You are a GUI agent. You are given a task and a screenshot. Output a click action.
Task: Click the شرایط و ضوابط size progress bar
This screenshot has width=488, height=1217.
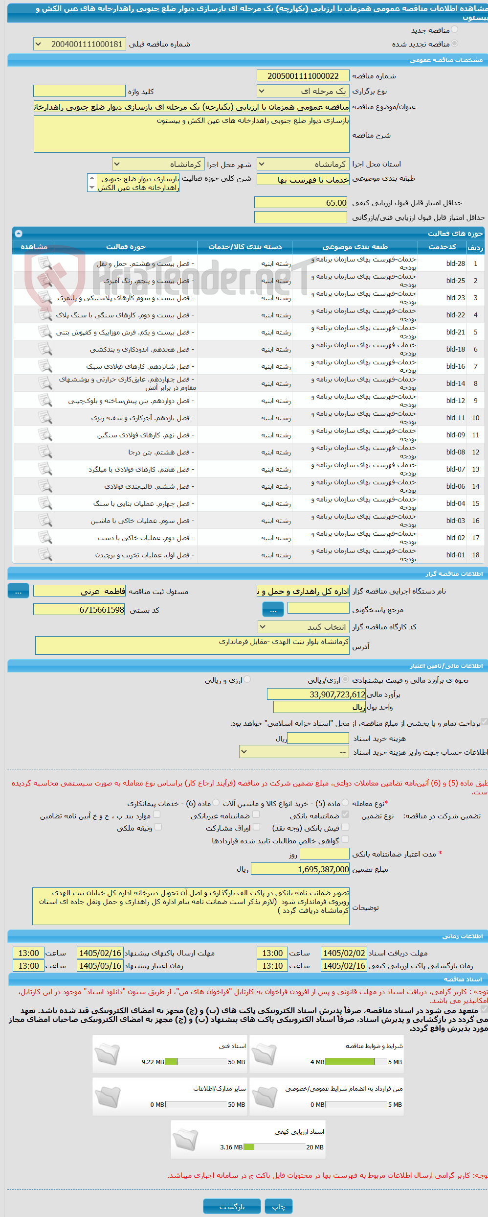(356, 1062)
